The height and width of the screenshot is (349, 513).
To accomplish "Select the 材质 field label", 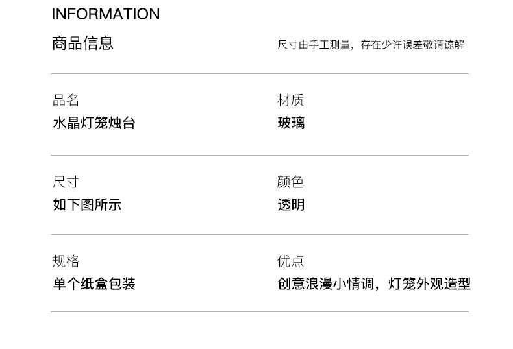I will pyautogui.click(x=290, y=100).
